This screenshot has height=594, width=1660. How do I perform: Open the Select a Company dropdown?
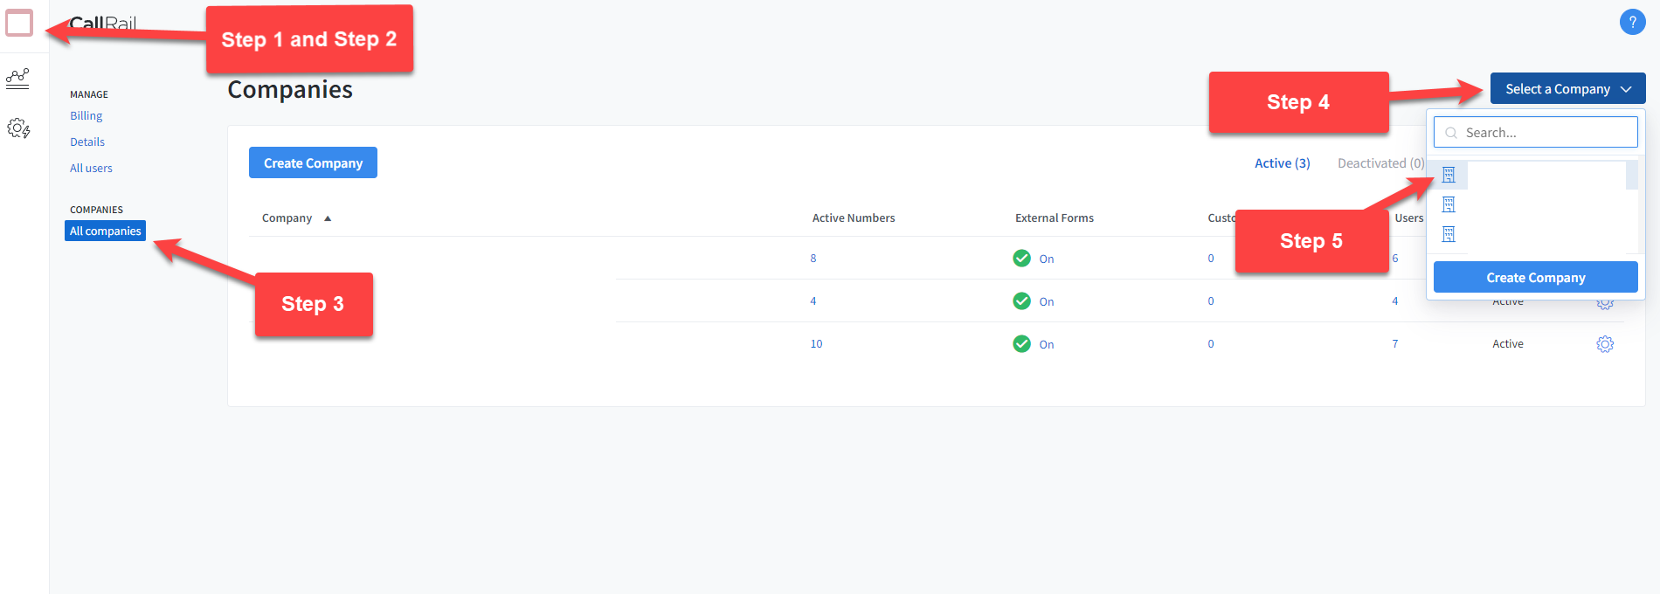pos(1567,89)
